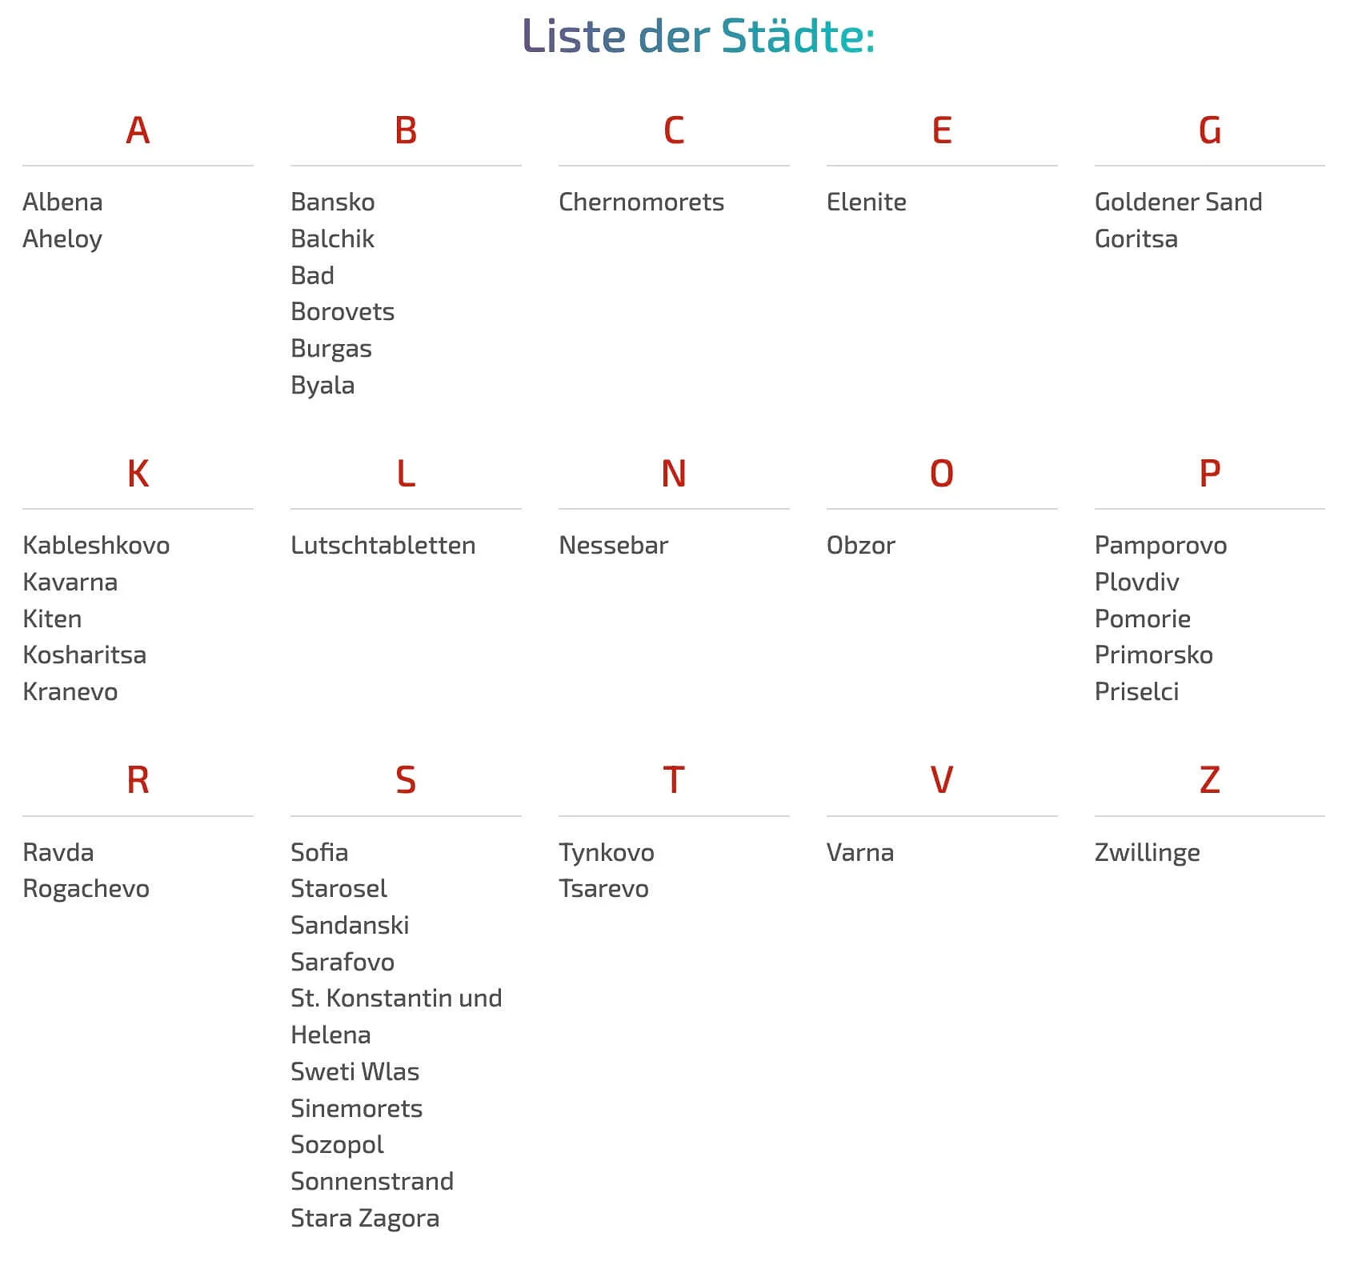This screenshot has height=1261, width=1370.
Task: Click the Bansko link
Action: click(x=332, y=202)
